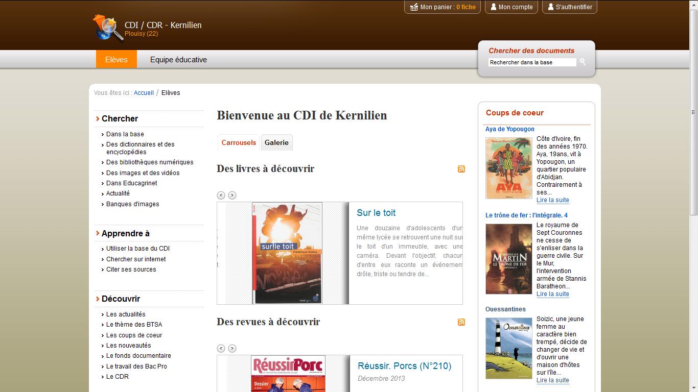Open Ouessantines title link
698x392 pixels.
(x=505, y=309)
